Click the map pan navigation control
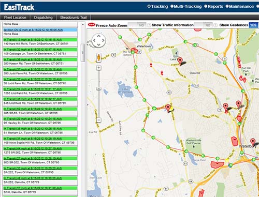The image size is (259, 197). [x=98, y=40]
